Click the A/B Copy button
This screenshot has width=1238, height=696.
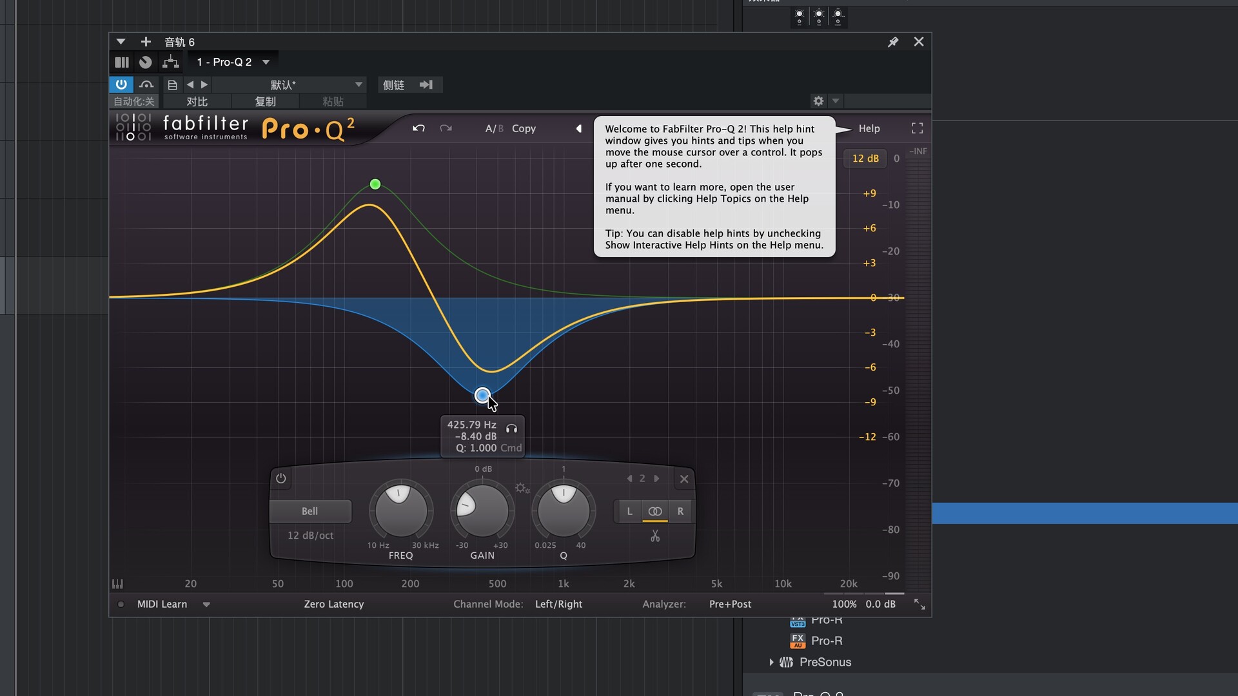tap(524, 128)
